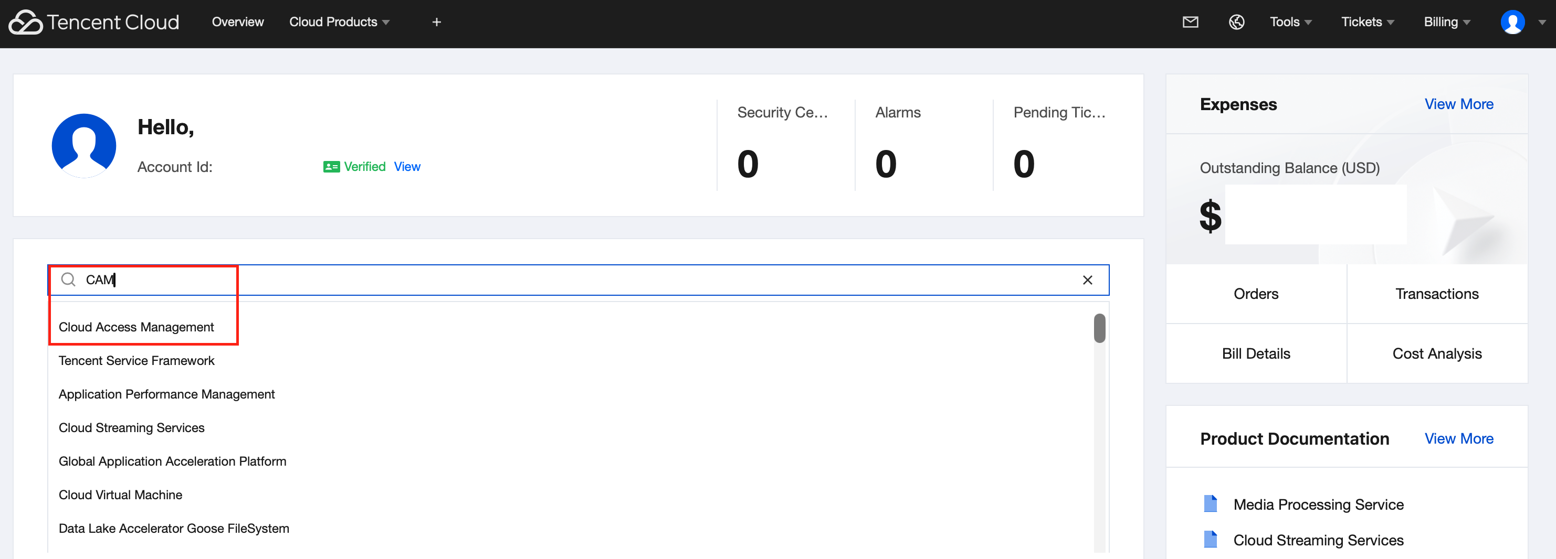Select Application Performance Management result
Screen dimensions: 1556x559
[167, 394]
